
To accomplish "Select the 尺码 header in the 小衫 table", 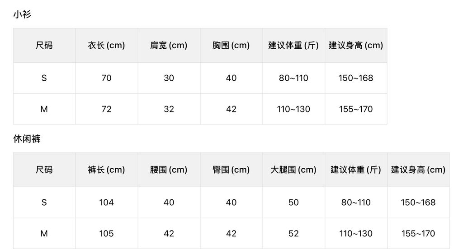I will [x=44, y=45].
